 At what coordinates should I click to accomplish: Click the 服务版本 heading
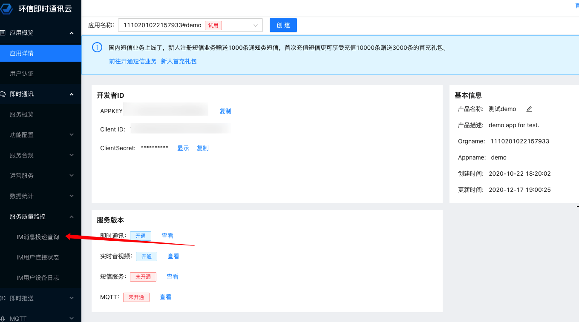tap(110, 220)
